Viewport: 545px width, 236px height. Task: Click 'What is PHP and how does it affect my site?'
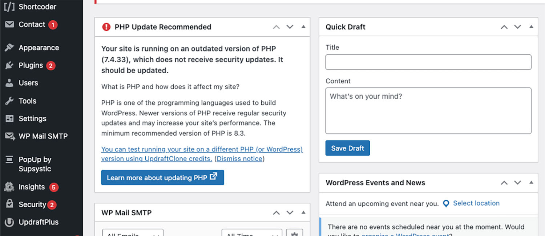point(170,87)
